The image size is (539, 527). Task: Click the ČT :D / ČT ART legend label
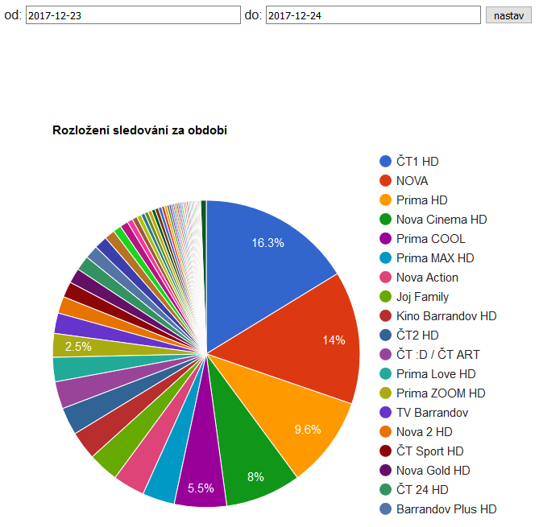438,354
